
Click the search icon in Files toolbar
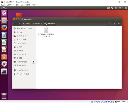coord(110,24)
